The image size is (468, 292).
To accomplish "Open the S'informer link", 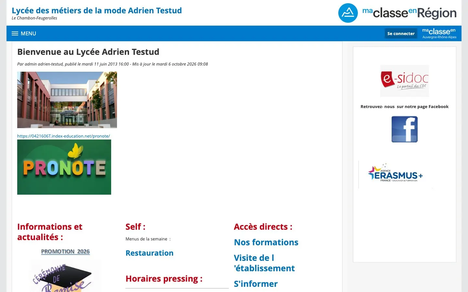I will coord(256,284).
